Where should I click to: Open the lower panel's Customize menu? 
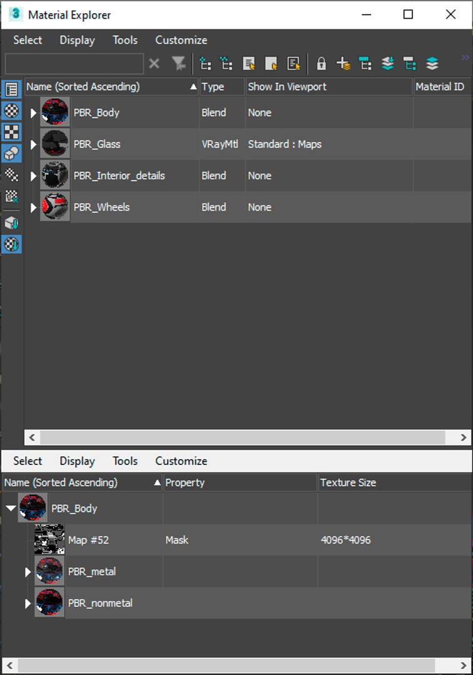(x=181, y=461)
